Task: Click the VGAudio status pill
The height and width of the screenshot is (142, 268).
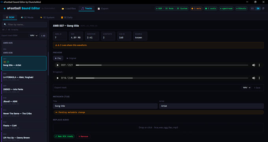Action: [x=241, y=9]
